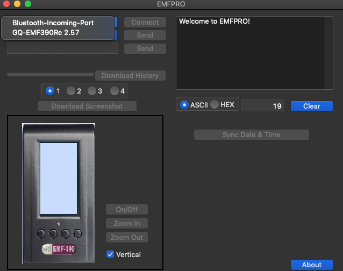Select radio option 3
This screenshot has width=343, height=271.
click(x=92, y=91)
